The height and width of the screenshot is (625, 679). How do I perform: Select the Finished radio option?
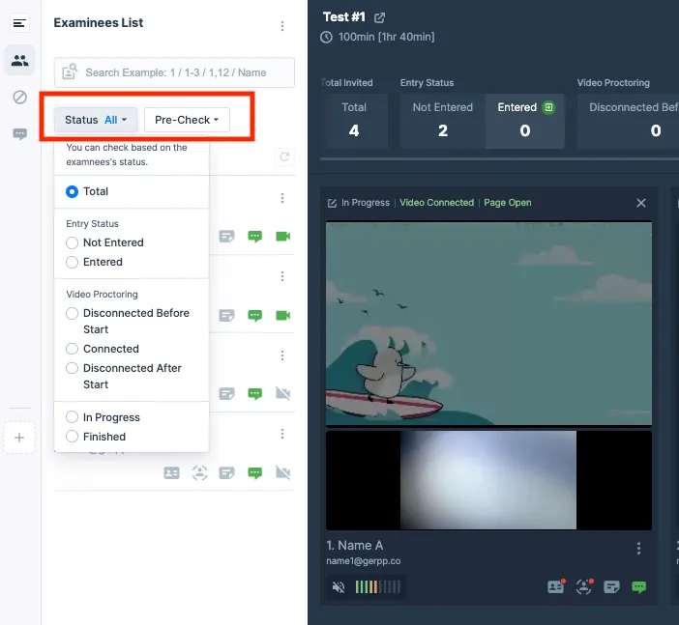pos(72,437)
